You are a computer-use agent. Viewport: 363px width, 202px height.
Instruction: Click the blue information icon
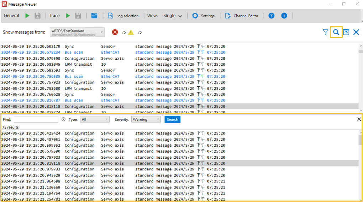click(x=284, y=16)
